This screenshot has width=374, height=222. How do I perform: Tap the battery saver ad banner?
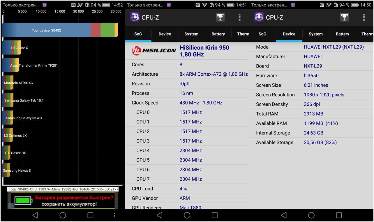(63, 201)
